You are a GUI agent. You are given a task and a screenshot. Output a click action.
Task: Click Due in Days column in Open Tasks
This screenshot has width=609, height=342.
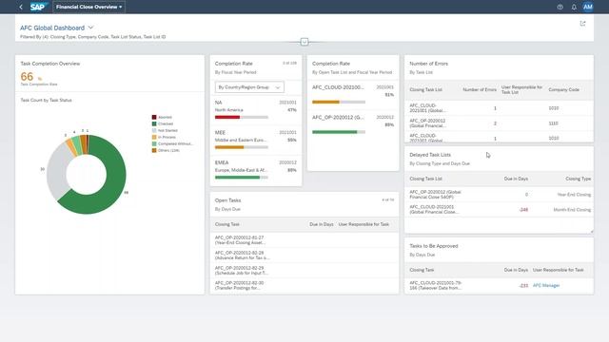coord(322,224)
